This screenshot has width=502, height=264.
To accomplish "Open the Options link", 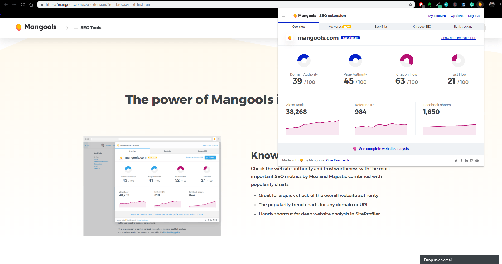I will point(457,16).
